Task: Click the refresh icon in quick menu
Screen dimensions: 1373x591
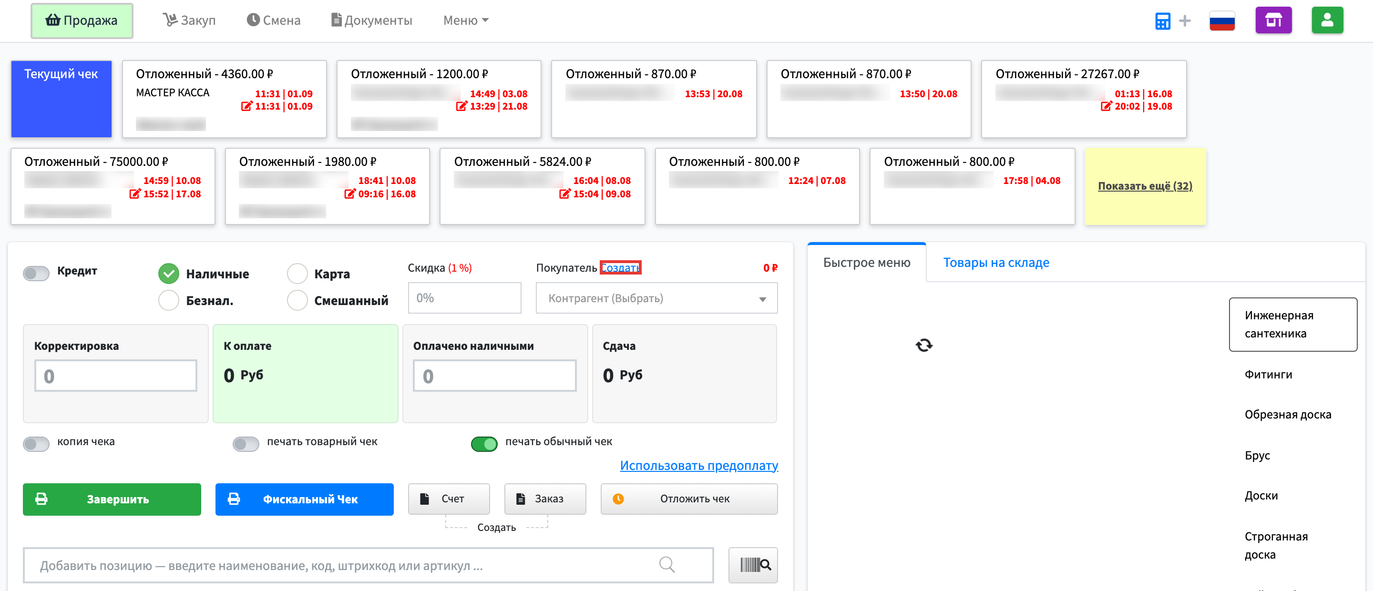Action: (x=924, y=346)
